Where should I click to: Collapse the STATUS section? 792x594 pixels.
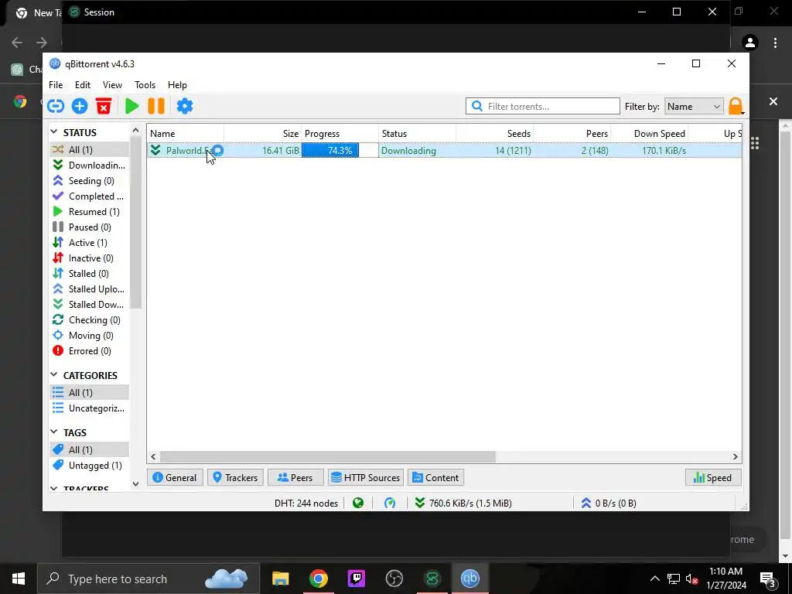tap(54, 131)
